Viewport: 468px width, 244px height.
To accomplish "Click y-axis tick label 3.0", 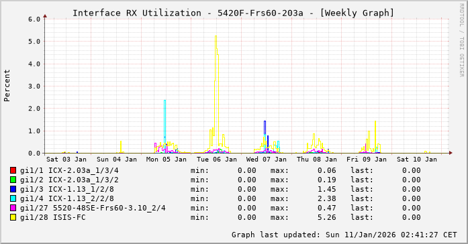I will [34, 86].
